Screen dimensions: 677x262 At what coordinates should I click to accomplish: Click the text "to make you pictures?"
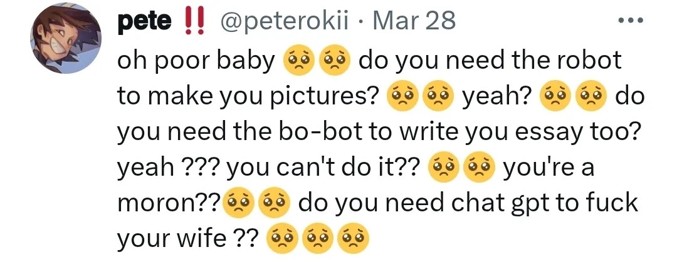(248, 96)
